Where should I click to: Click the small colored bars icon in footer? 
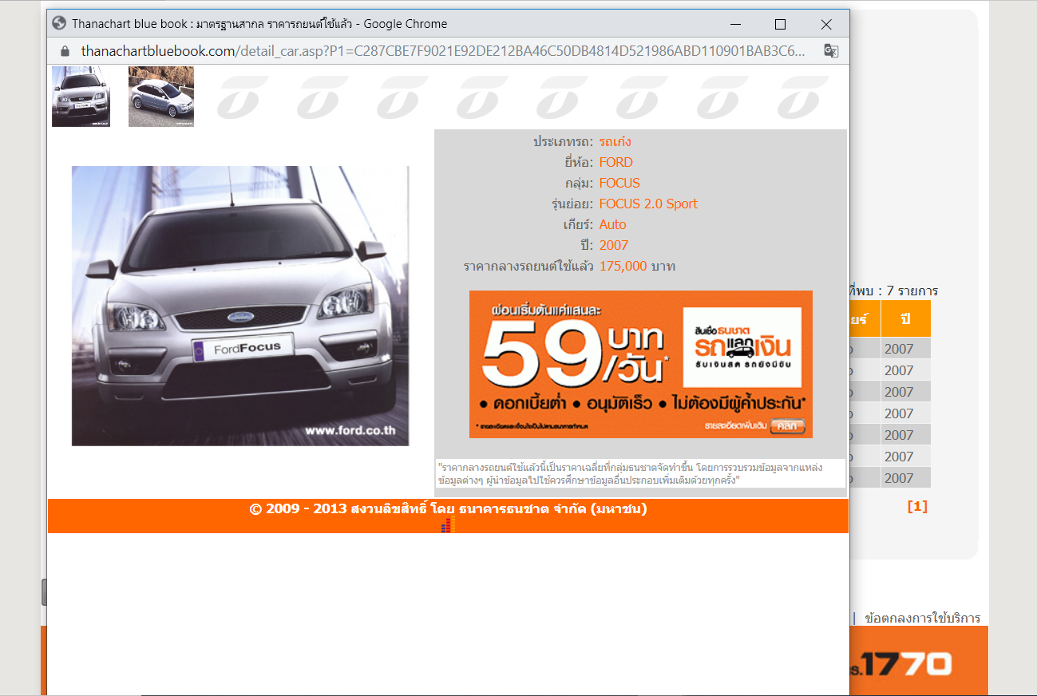point(447,525)
